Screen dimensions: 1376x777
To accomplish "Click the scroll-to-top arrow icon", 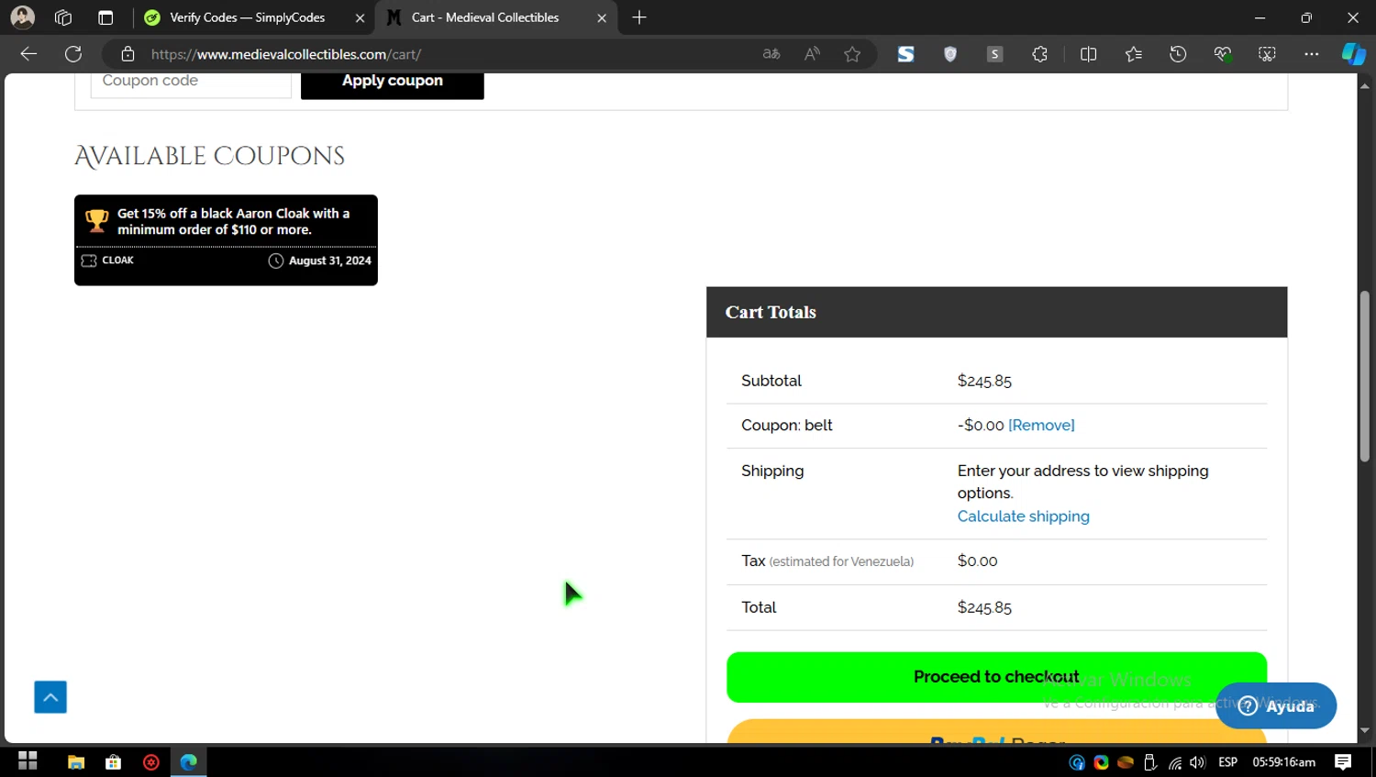I will click(x=50, y=697).
